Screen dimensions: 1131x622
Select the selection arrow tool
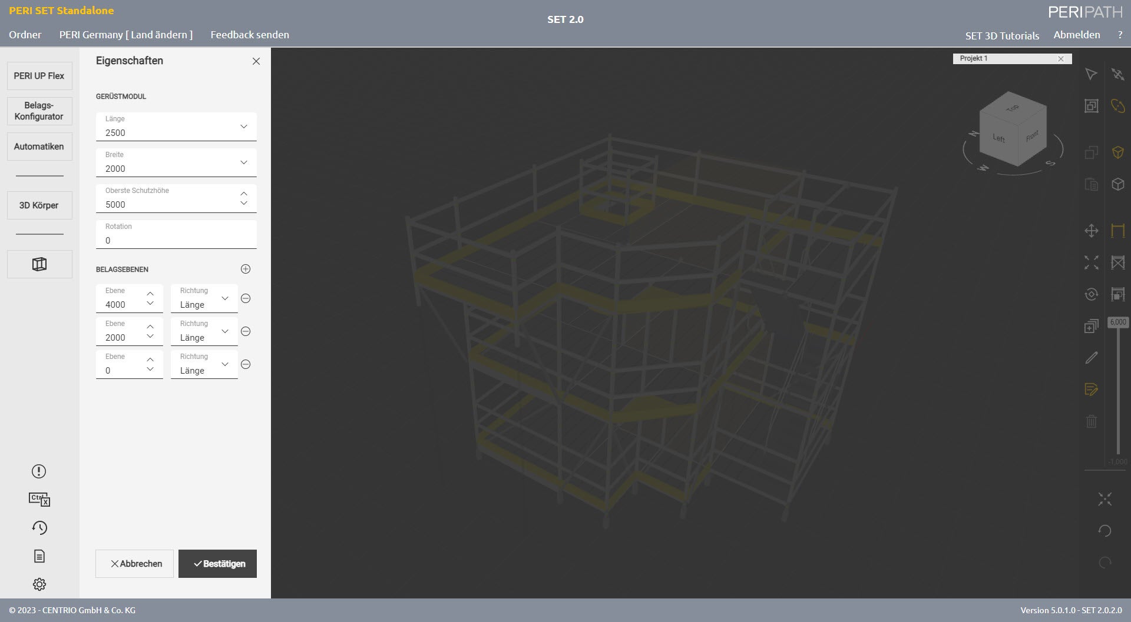tap(1092, 74)
